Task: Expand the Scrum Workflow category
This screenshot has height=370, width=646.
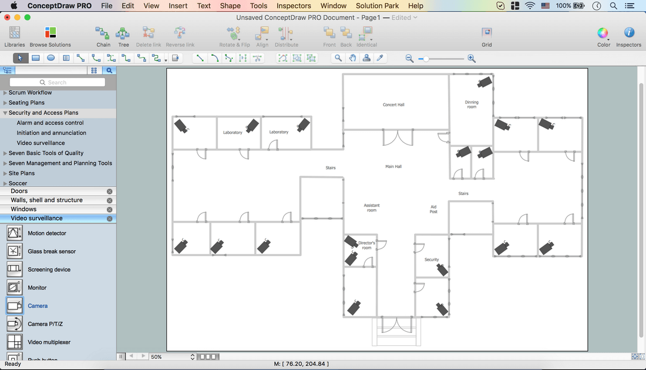Action: [5, 93]
